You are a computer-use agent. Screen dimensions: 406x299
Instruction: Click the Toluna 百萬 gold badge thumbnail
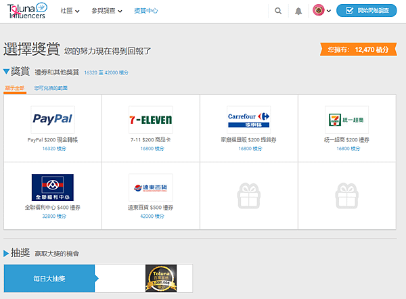161,278
